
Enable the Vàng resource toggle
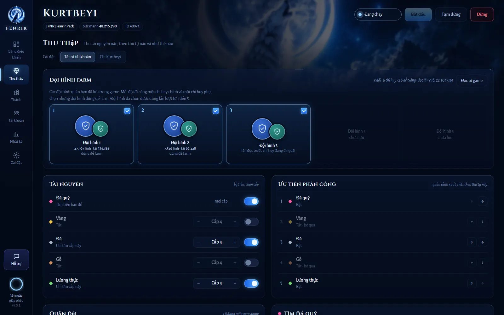(x=251, y=222)
